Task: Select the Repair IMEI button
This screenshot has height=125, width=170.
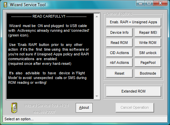Action: (148, 32)
